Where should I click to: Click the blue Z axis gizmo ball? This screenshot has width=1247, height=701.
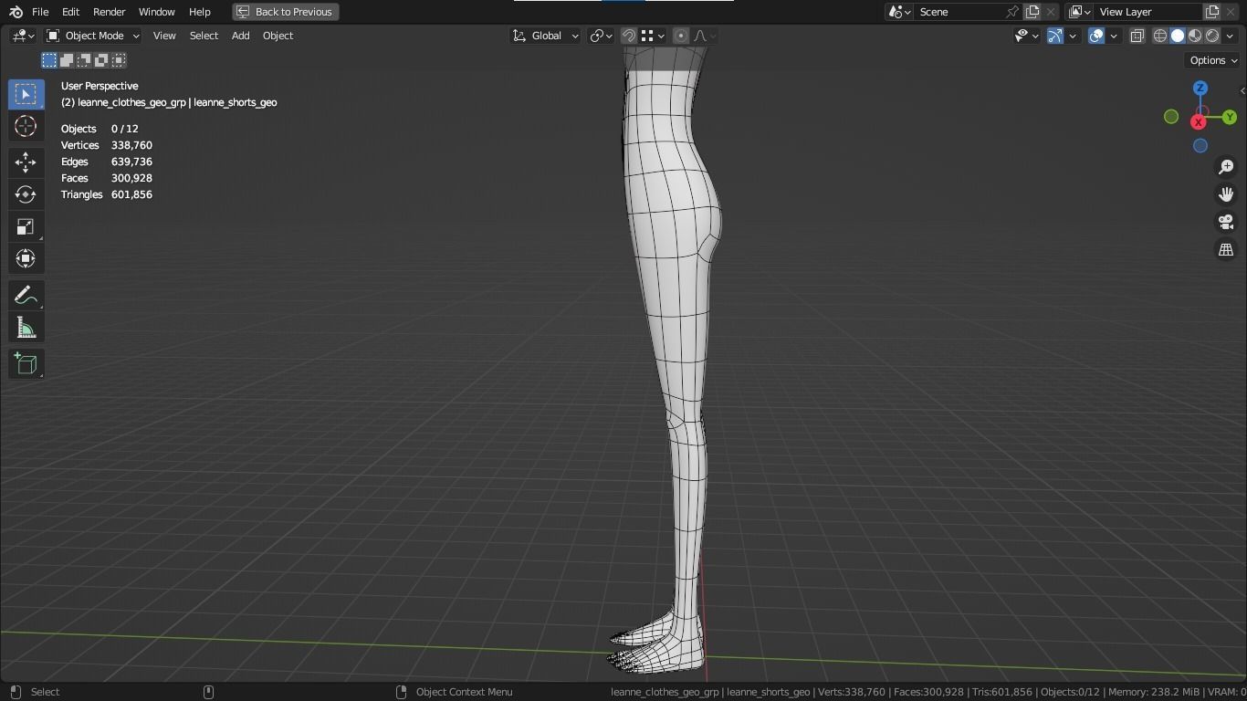(x=1200, y=89)
